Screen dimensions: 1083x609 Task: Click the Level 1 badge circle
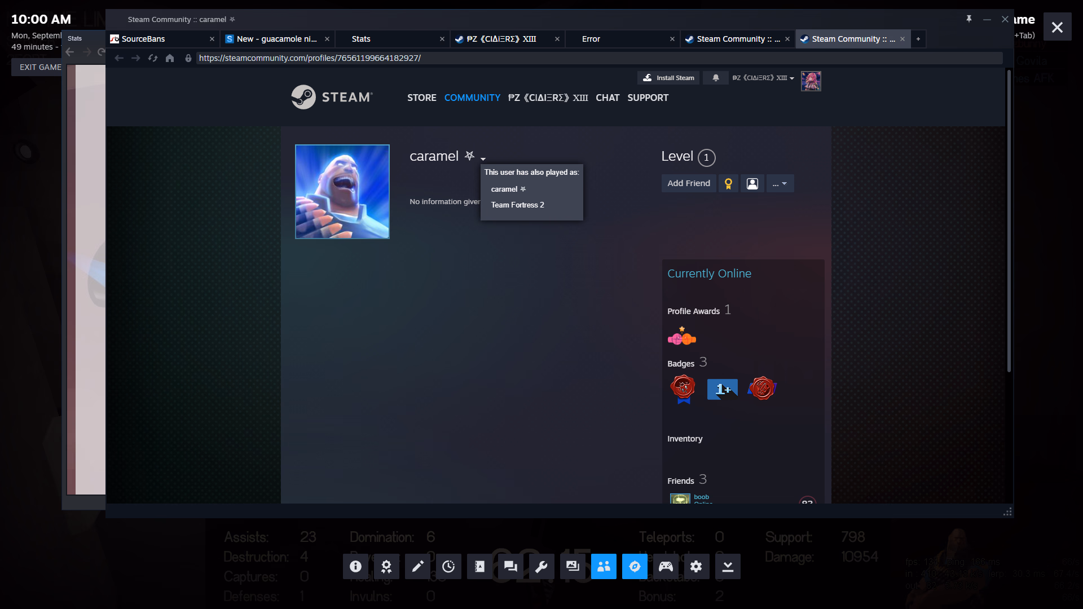706,158
